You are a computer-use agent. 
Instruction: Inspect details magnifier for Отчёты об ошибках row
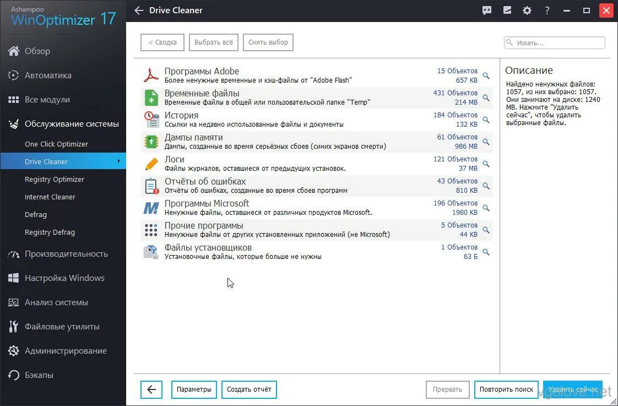[x=486, y=186]
